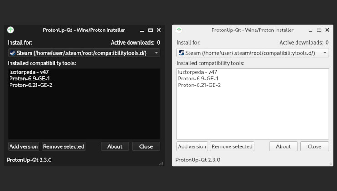337x191 pixels.
Task: Minimize the light ProtonUp-Qt window
Action: click(x=311, y=30)
